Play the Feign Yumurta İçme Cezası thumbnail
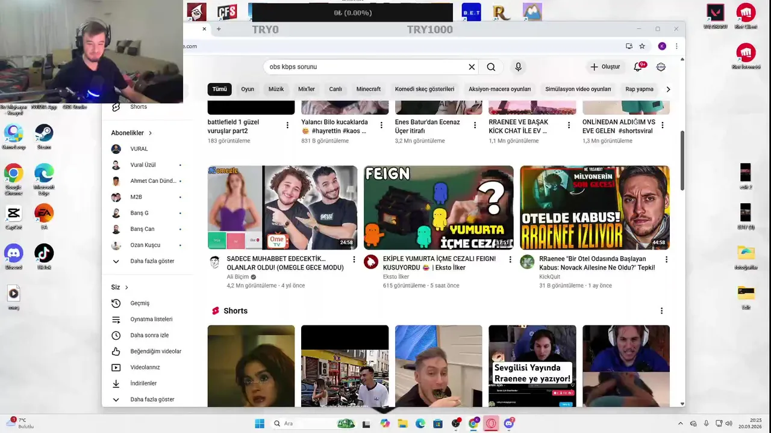The image size is (771, 433). click(439, 207)
